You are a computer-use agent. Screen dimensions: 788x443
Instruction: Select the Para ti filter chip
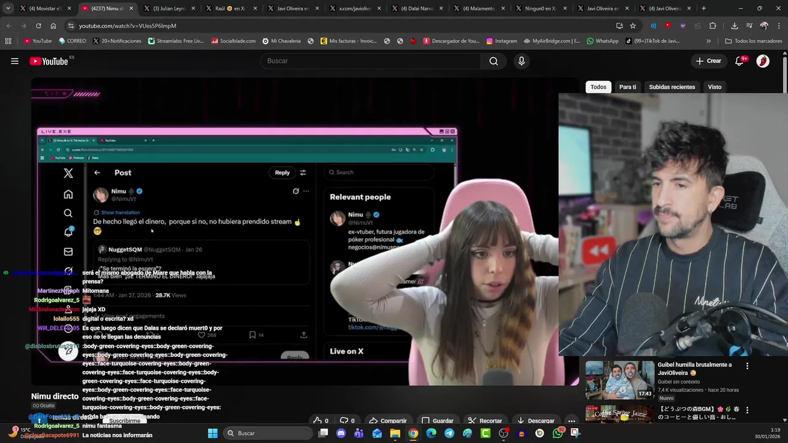point(628,87)
